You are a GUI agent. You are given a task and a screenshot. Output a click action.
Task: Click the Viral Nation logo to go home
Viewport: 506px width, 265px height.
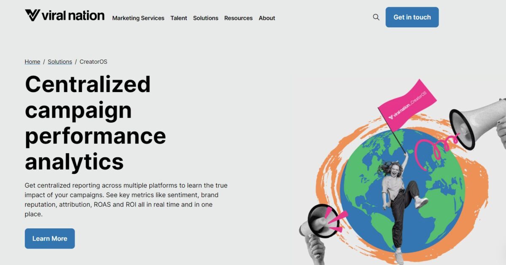pyautogui.click(x=65, y=15)
